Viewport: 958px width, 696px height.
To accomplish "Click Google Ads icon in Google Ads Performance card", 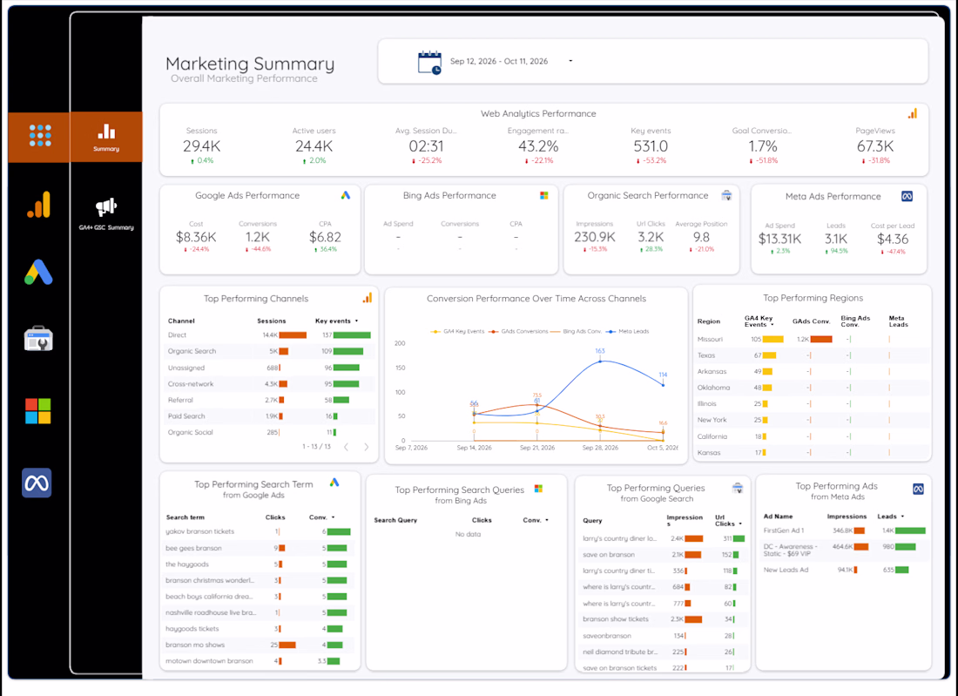I will coord(346,195).
